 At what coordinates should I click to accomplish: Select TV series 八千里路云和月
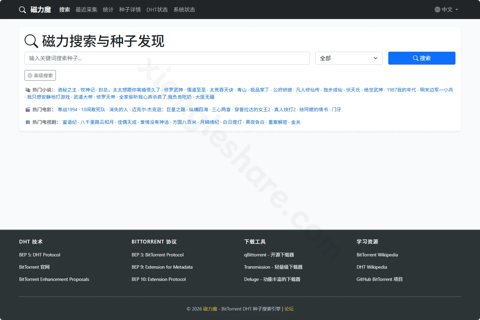(x=97, y=122)
